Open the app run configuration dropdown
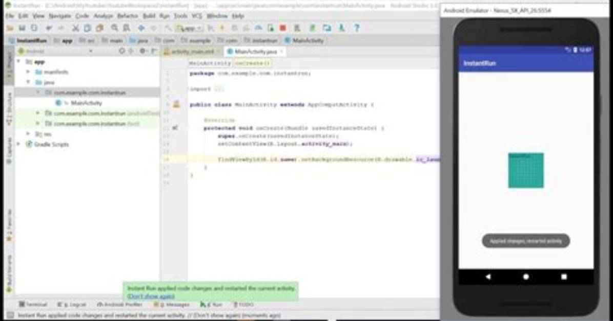 coord(189,28)
